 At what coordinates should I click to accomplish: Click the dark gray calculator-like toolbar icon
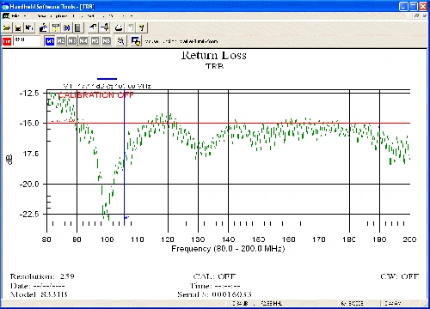click(77, 27)
